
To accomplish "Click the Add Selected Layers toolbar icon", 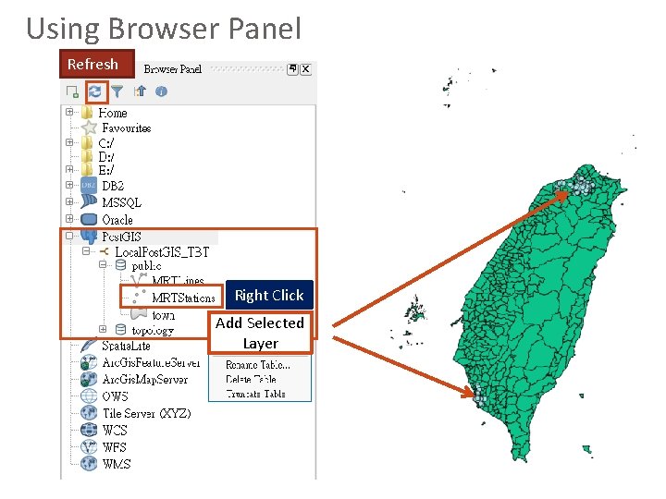I will pyautogui.click(x=73, y=91).
